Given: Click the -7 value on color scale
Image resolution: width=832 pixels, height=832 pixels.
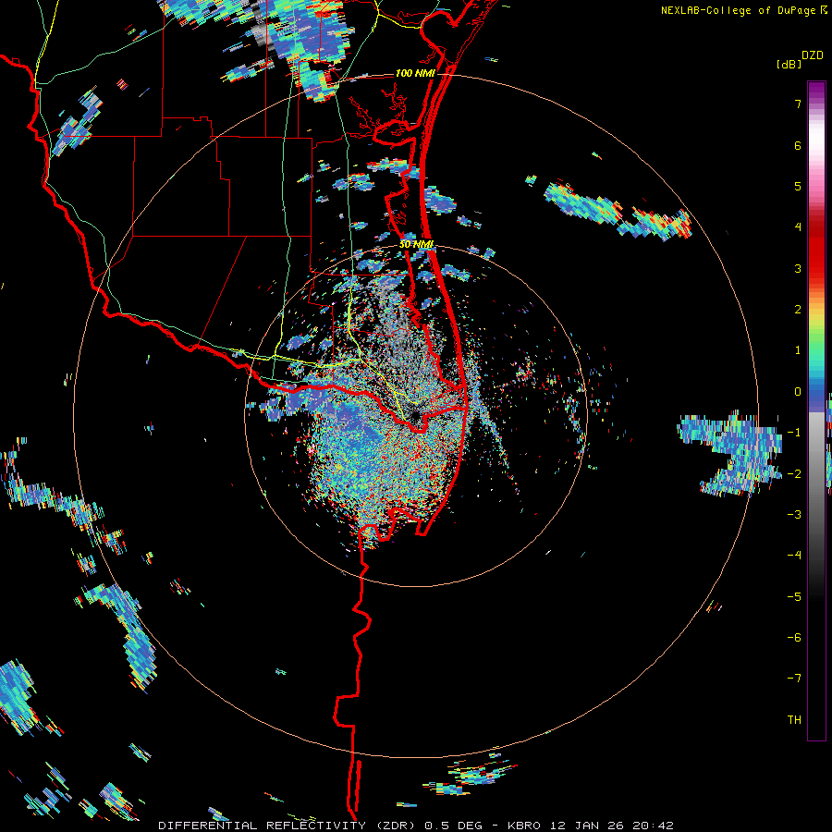Looking at the screenshot, I should click(794, 679).
